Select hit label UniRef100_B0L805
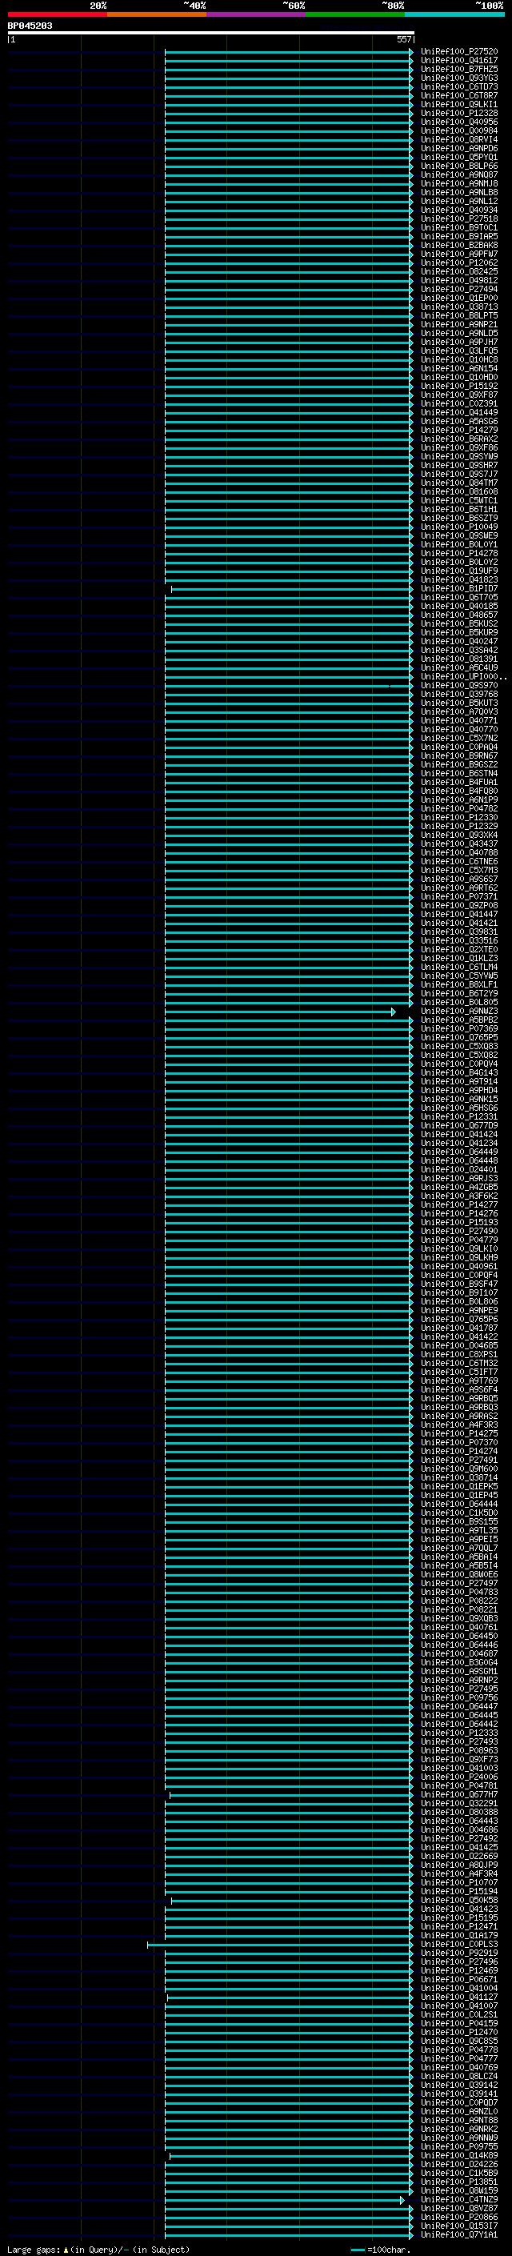The image size is (512, 2256). 458,1003
